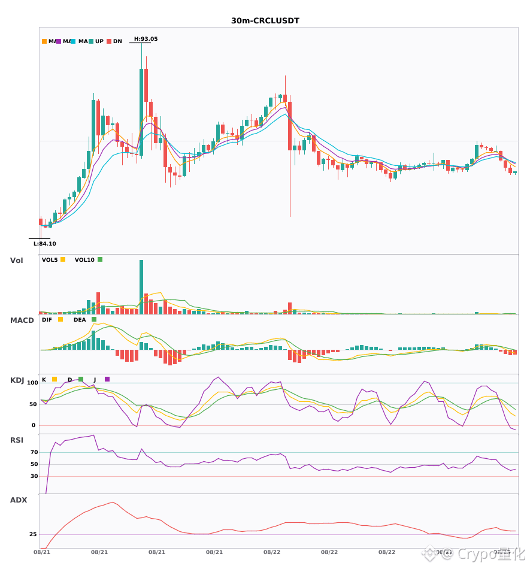Click the RSI 30 axis label
This screenshot has height=569, width=530.
[34, 476]
